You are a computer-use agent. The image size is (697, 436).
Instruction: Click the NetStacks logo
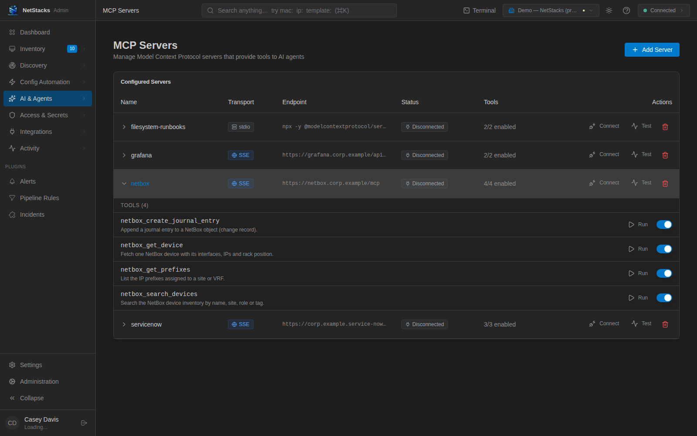[x=13, y=10]
